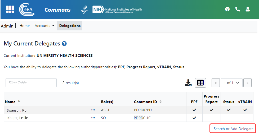
Task: Download the delegates table
Action: coord(188,83)
